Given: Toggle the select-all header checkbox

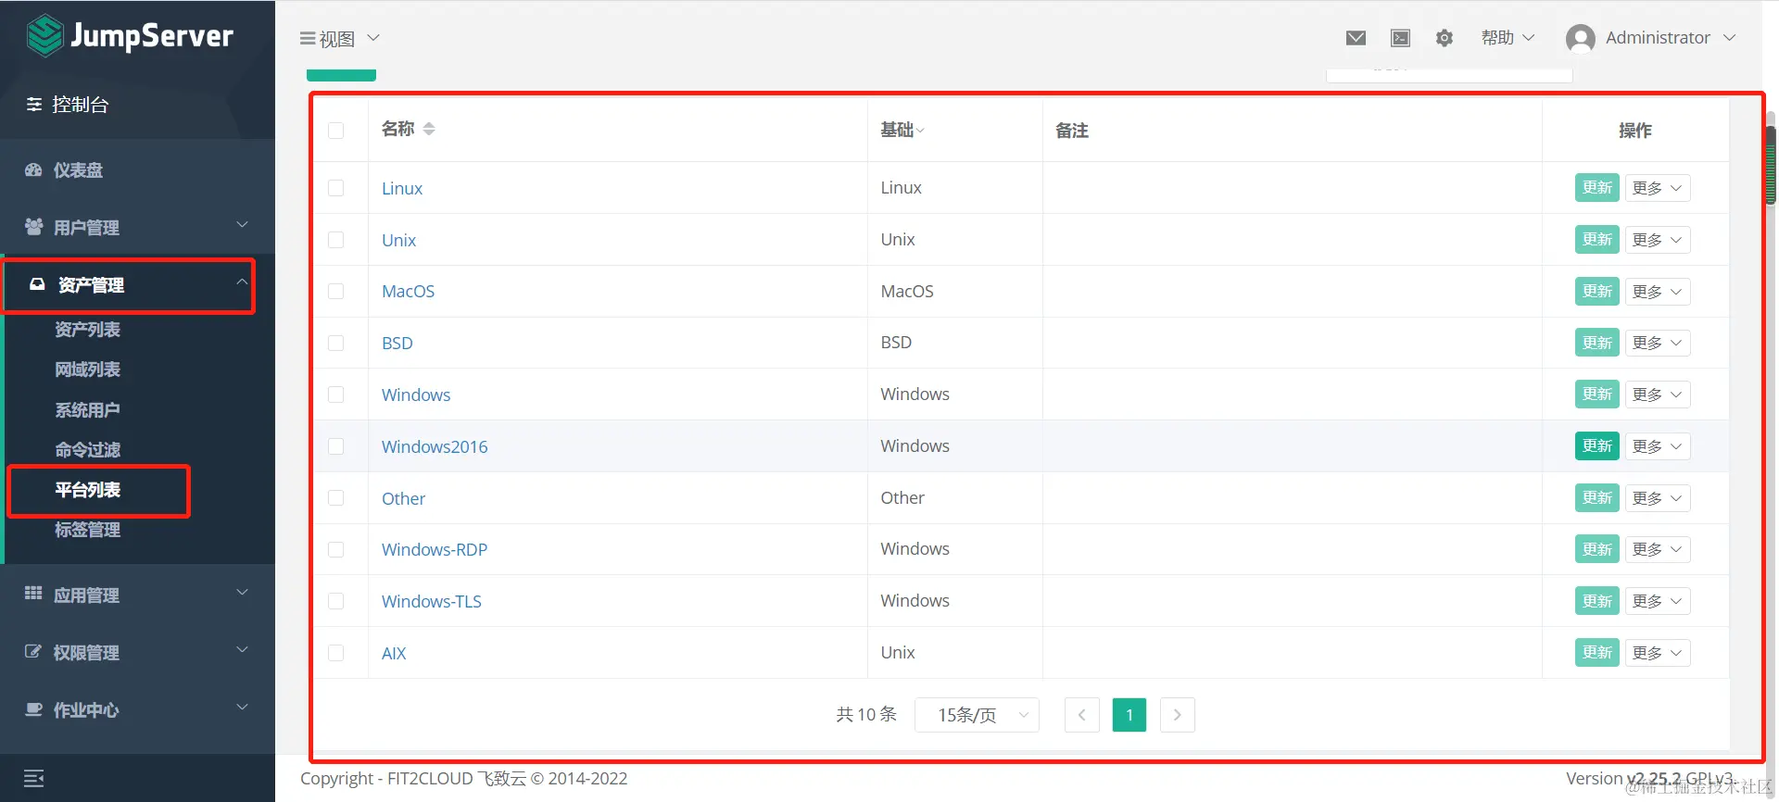Looking at the screenshot, I should point(335,131).
